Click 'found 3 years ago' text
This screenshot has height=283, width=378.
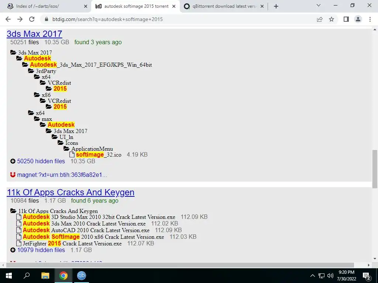click(x=98, y=42)
